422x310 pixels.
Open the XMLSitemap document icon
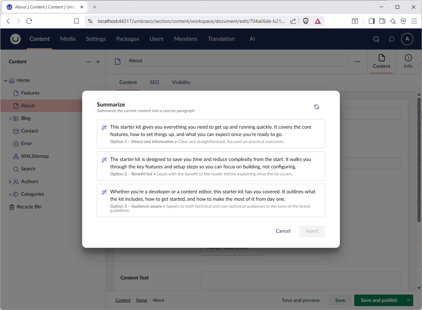click(15, 156)
